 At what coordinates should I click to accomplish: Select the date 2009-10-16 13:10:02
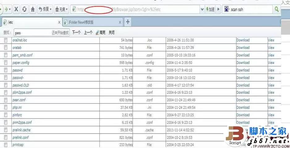point(181,78)
